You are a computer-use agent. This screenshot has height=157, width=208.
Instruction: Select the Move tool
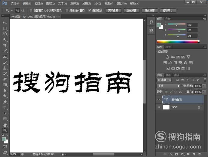5,23
